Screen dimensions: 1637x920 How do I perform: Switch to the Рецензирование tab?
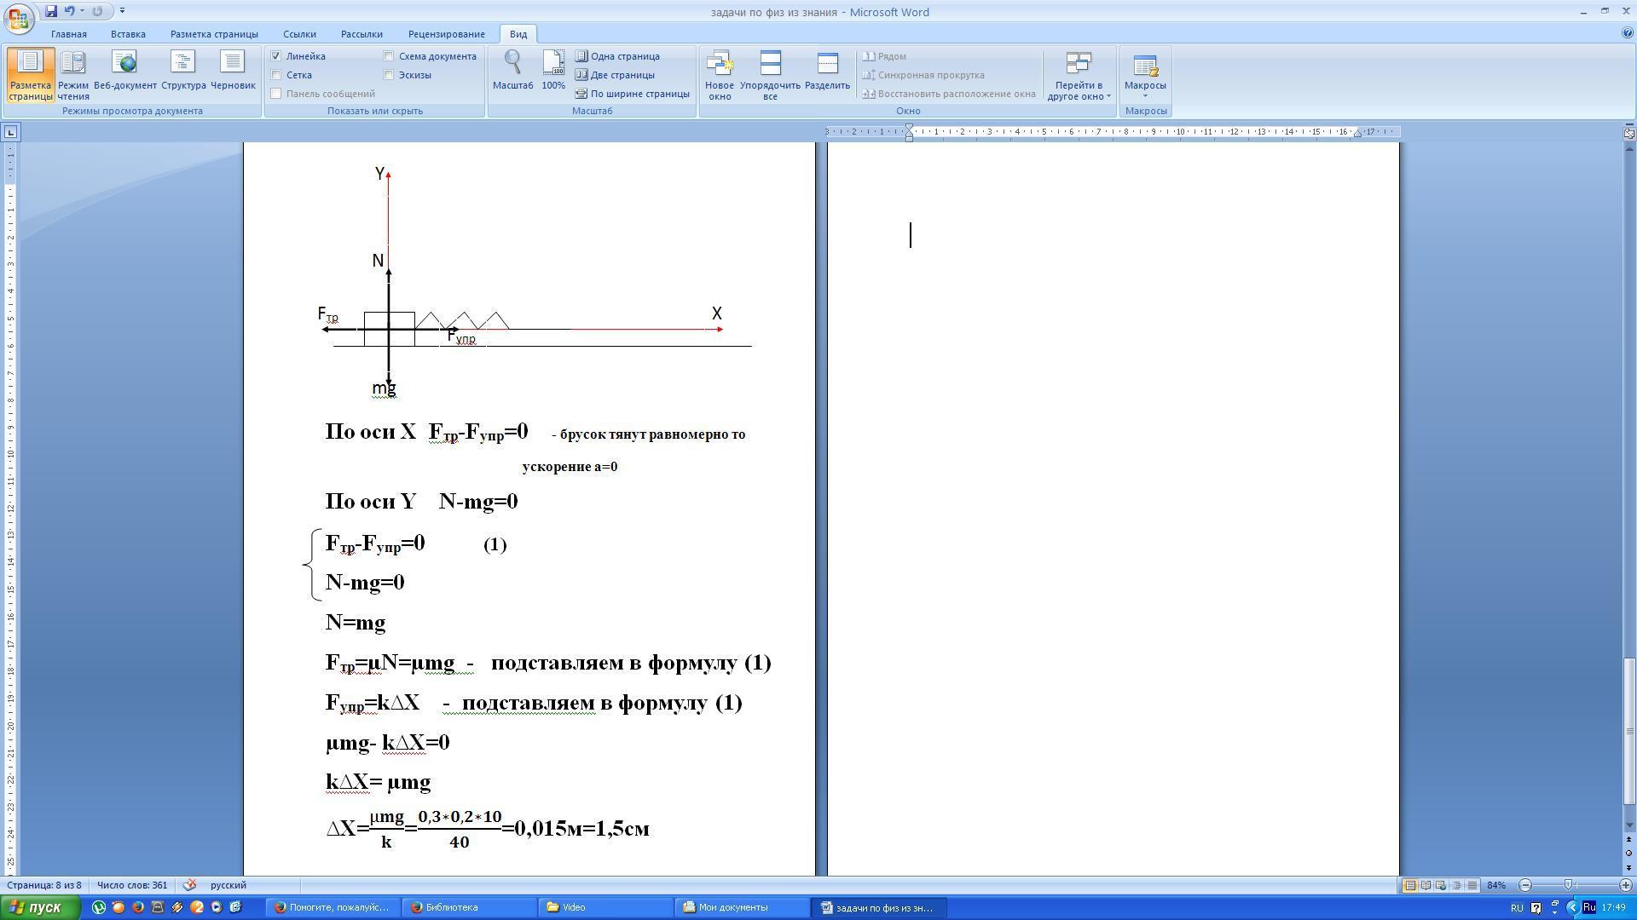[x=446, y=34]
